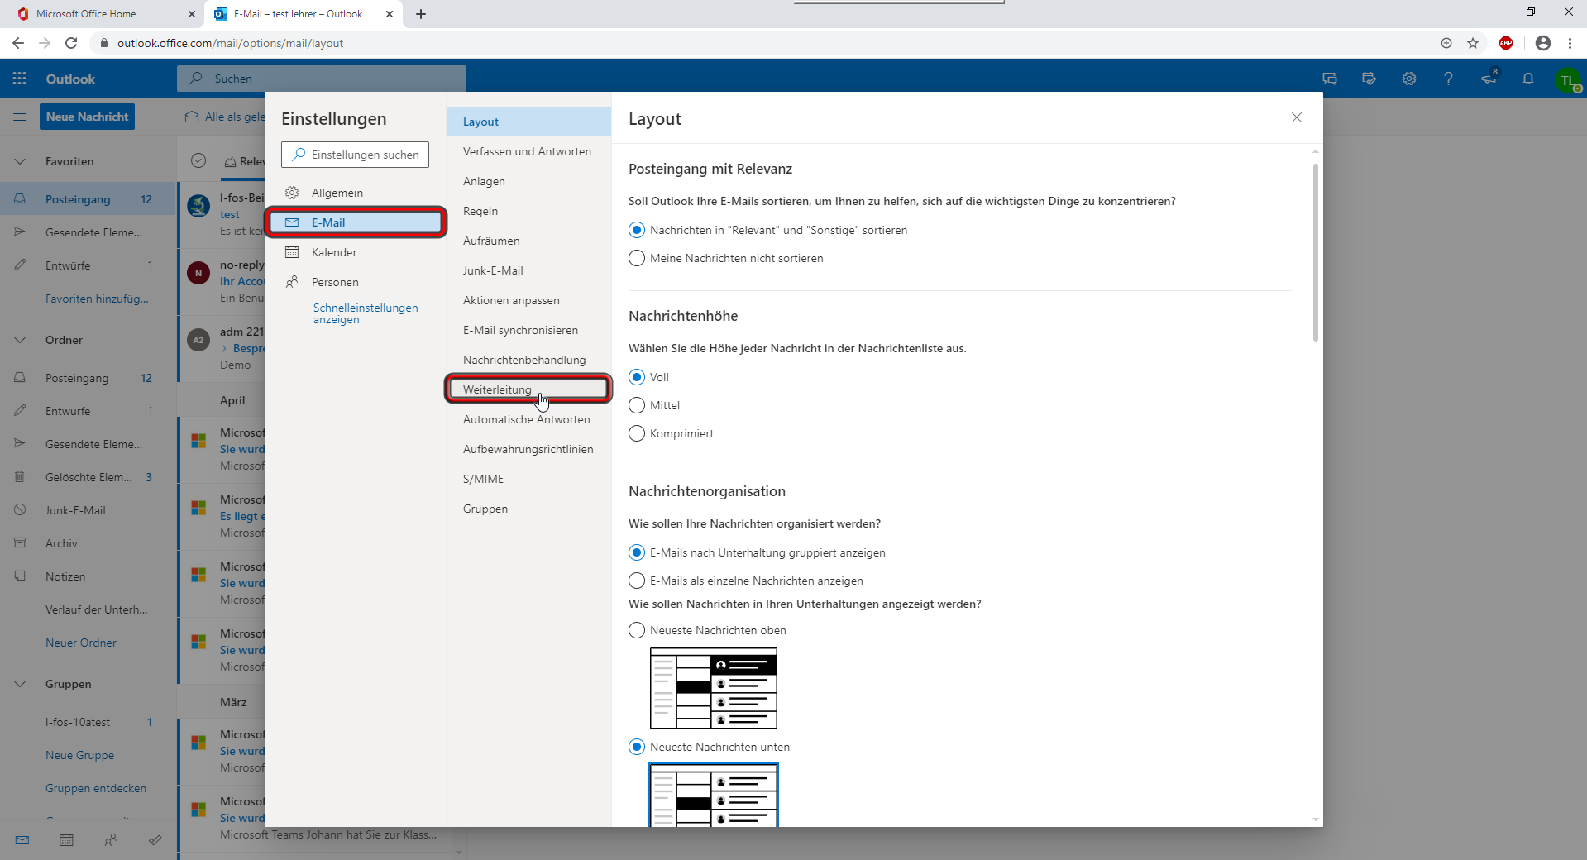Viewport: 1587px width, 860px height.
Task: Open the attachments icon at bottom left
Action: [155, 840]
